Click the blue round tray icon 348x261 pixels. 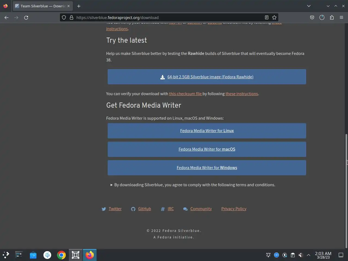[x=276, y=255]
